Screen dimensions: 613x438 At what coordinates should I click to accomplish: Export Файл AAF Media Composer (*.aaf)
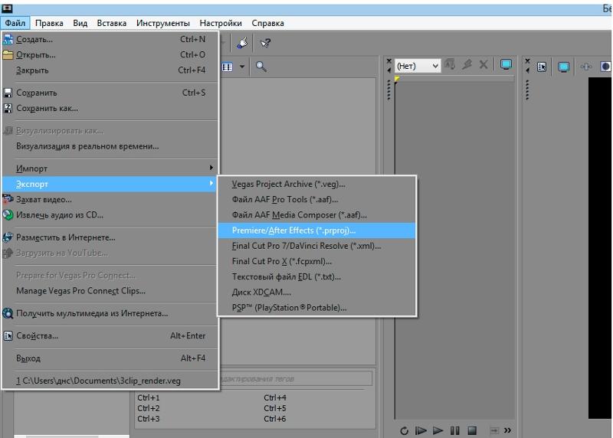pos(316,215)
